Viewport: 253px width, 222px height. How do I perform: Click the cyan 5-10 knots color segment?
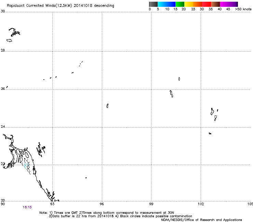162,4
